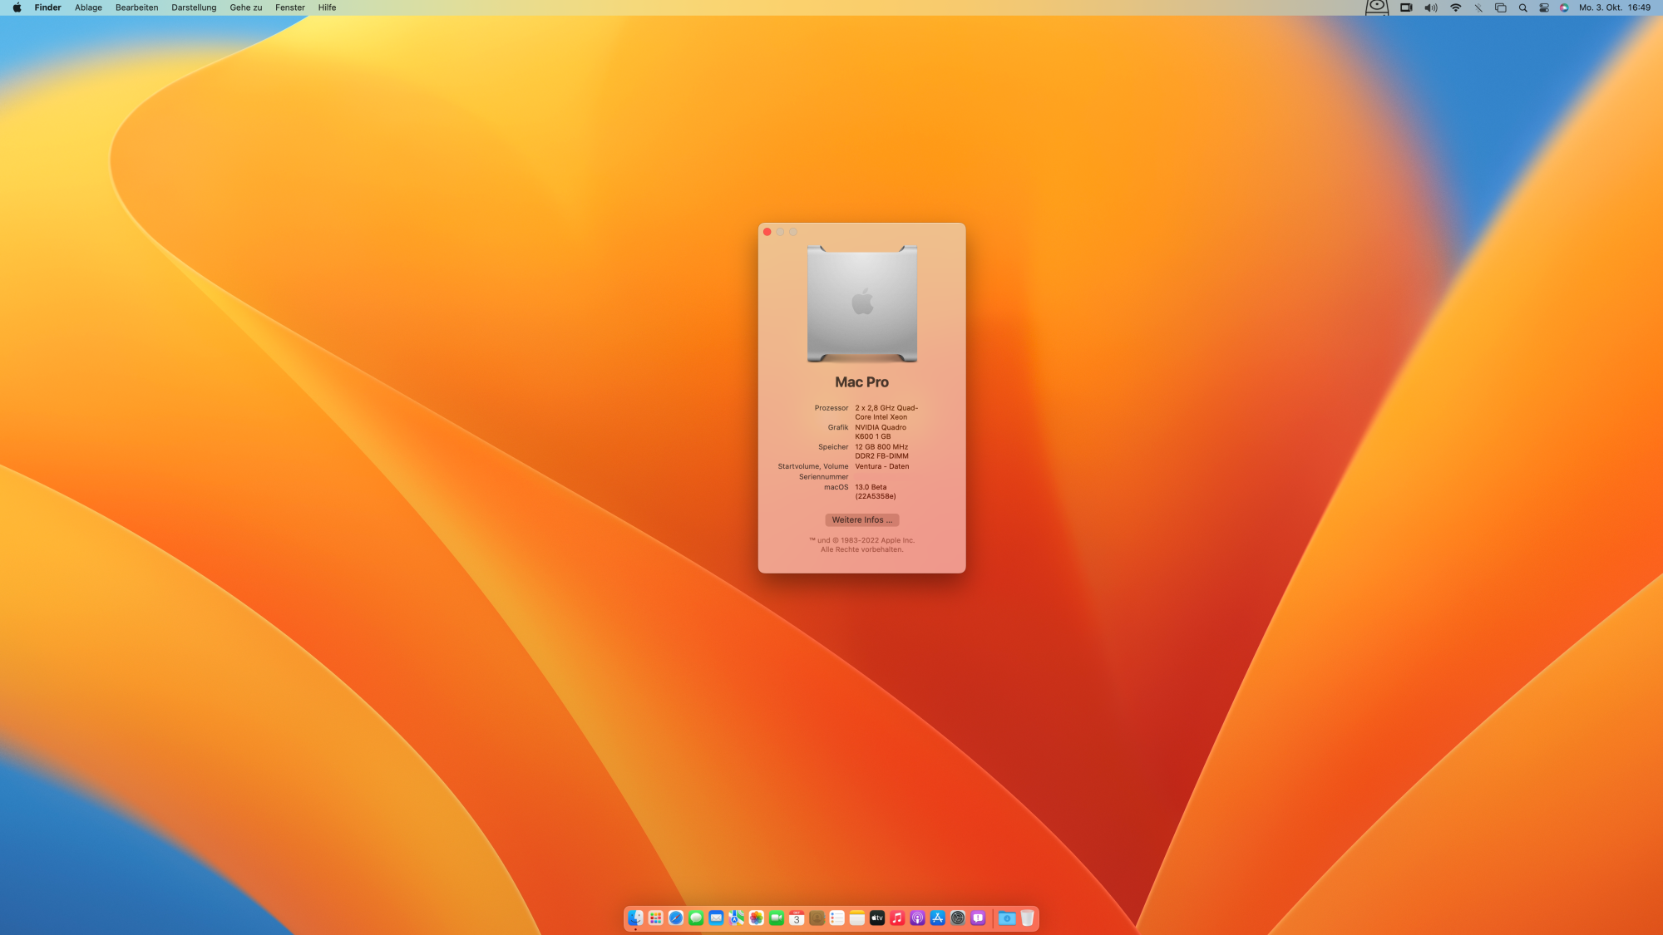
Task: Open the Downloads folder stack
Action: (x=1007, y=918)
